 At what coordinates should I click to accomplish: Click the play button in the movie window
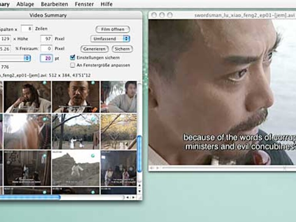[x=158, y=168]
